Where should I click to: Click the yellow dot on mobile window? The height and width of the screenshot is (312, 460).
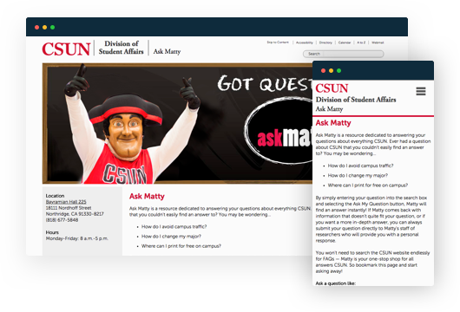click(x=331, y=70)
